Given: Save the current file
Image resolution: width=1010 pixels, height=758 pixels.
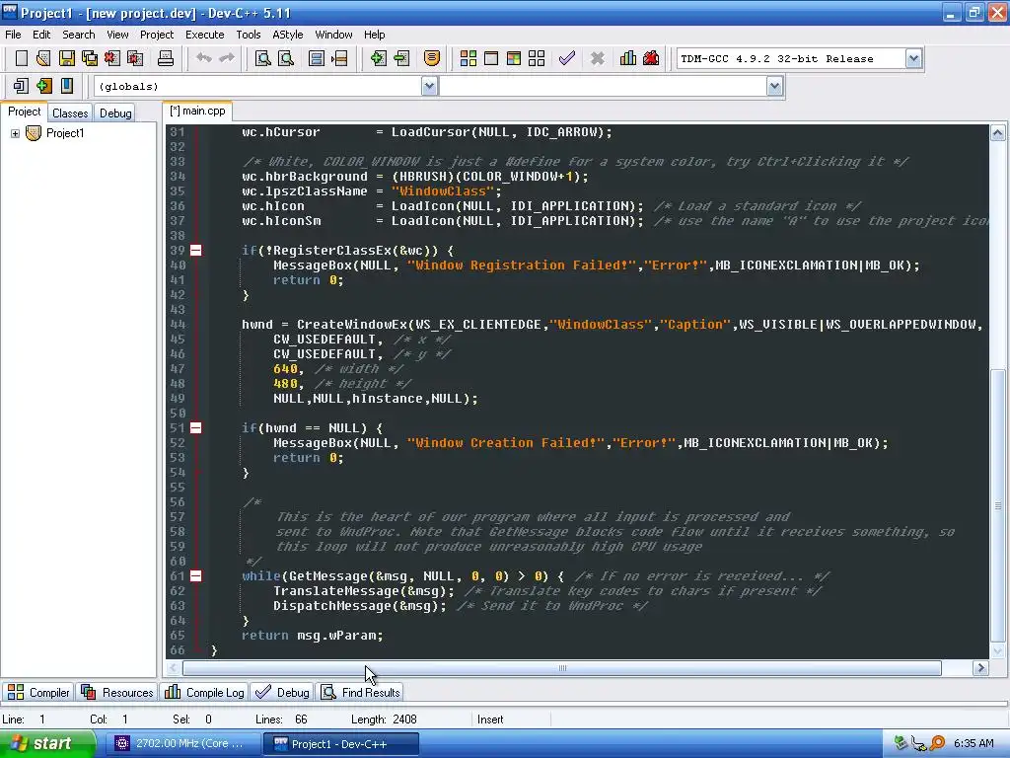Looking at the screenshot, I should pyautogui.click(x=67, y=58).
